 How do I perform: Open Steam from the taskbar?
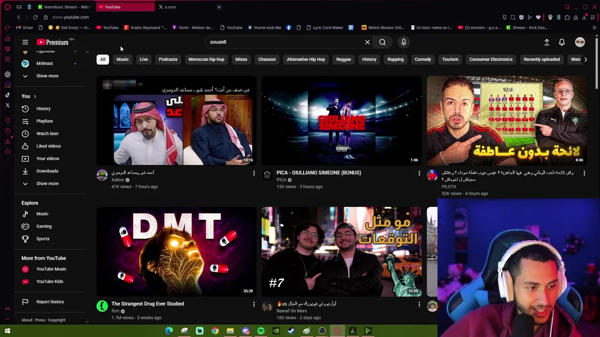(x=291, y=331)
